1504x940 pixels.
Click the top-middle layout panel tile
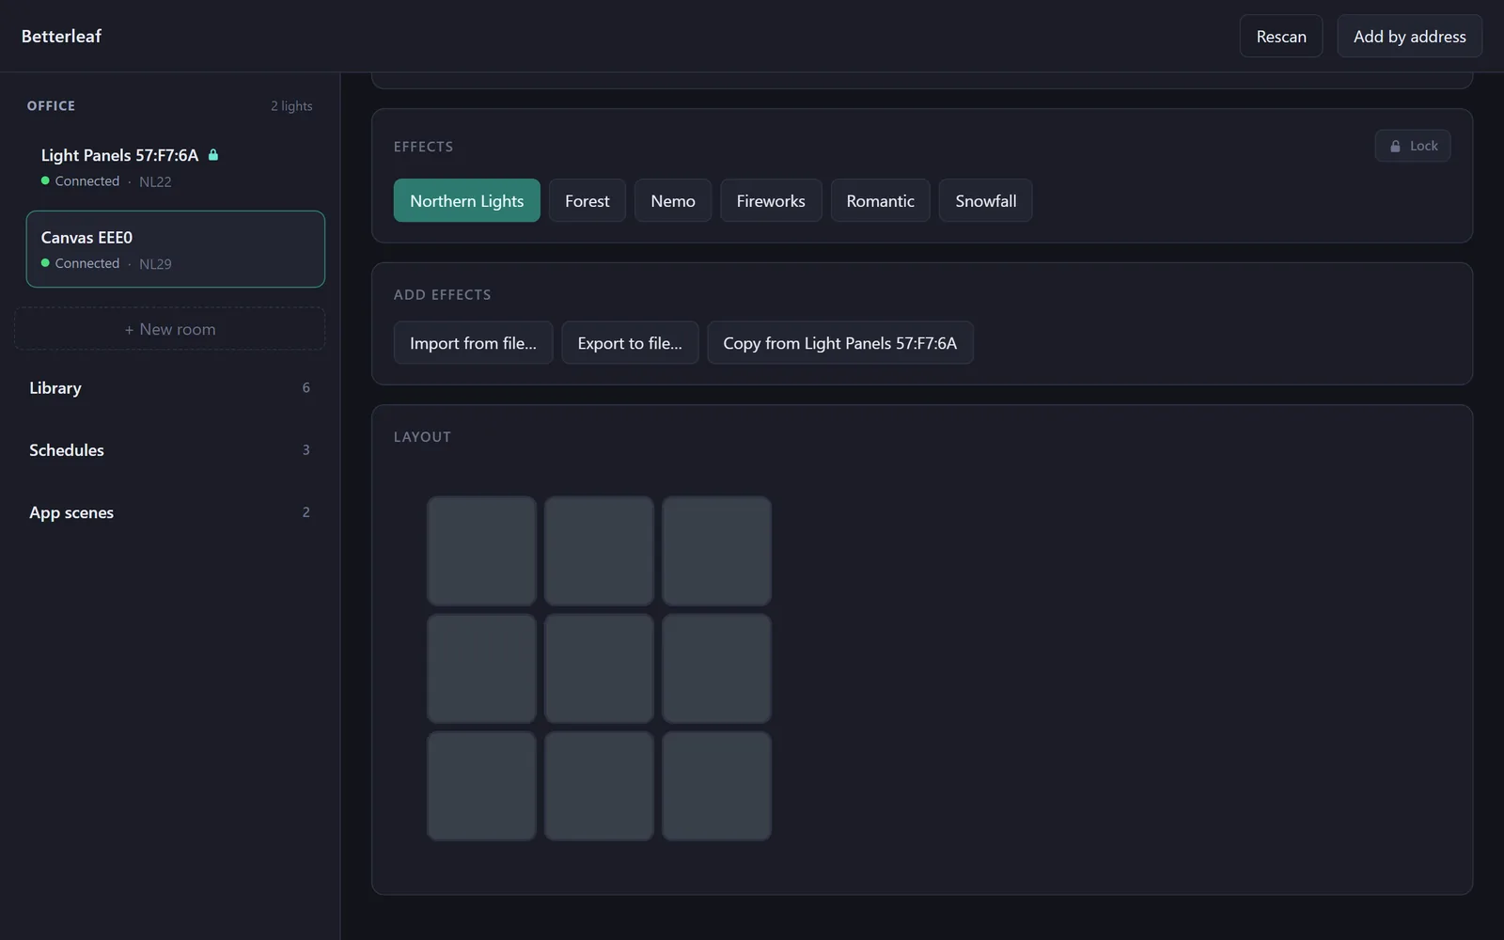point(599,551)
